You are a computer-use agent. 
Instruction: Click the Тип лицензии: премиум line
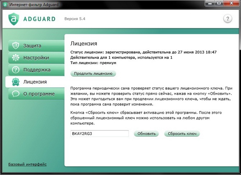93,63
